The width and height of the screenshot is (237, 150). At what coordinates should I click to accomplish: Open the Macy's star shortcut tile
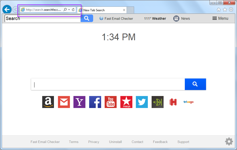126,102
